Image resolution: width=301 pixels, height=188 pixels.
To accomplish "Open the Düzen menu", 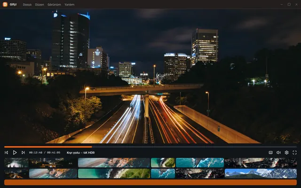I will [40, 5].
